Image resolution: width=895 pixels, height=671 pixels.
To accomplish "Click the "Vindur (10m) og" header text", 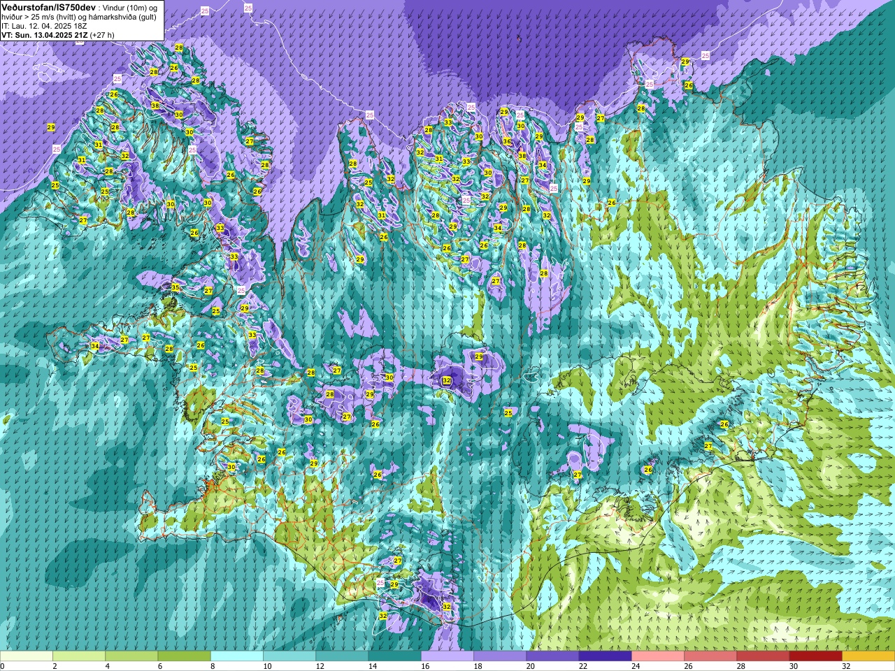I will click(131, 8).
